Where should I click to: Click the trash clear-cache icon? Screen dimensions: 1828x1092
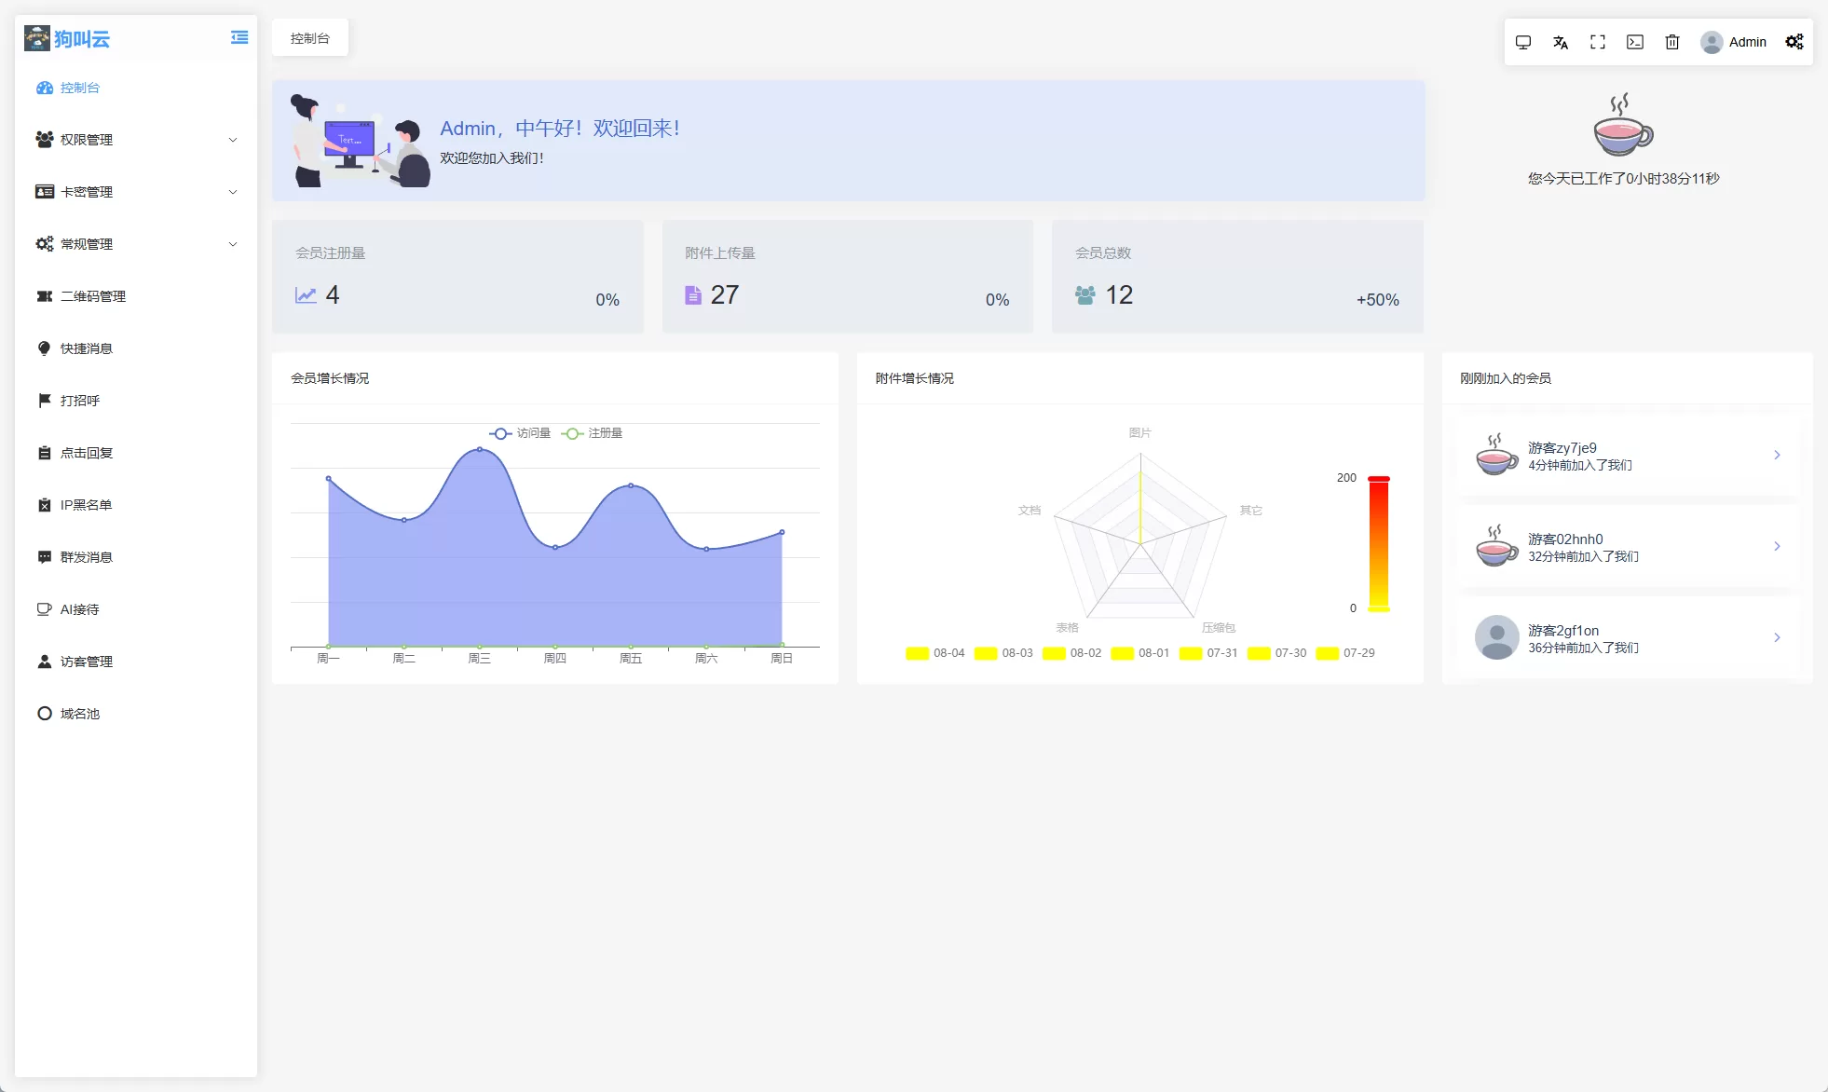[x=1672, y=42]
